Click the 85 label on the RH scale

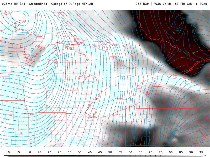tap(181, 152)
